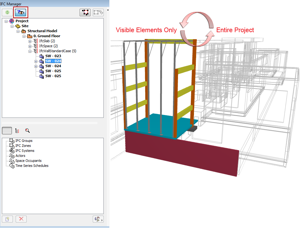Toggle the Visible Elements Only eye filter
The height and width of the screenshot is (230, 303).
coord(21,12)
